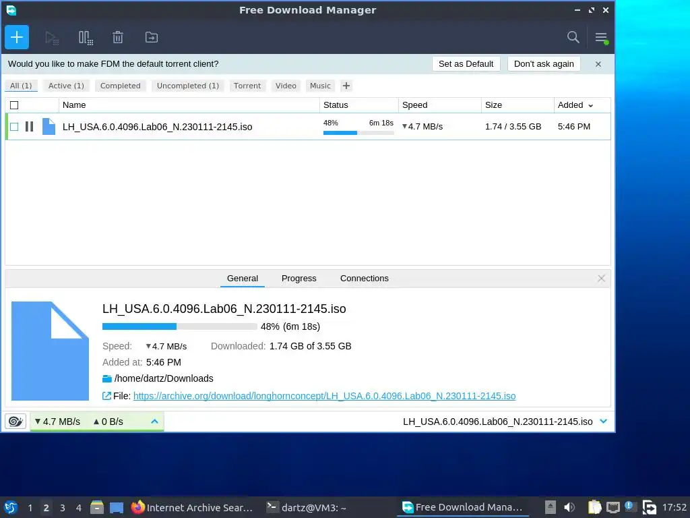Click the details panel progress bar

(x=179, y=326)
